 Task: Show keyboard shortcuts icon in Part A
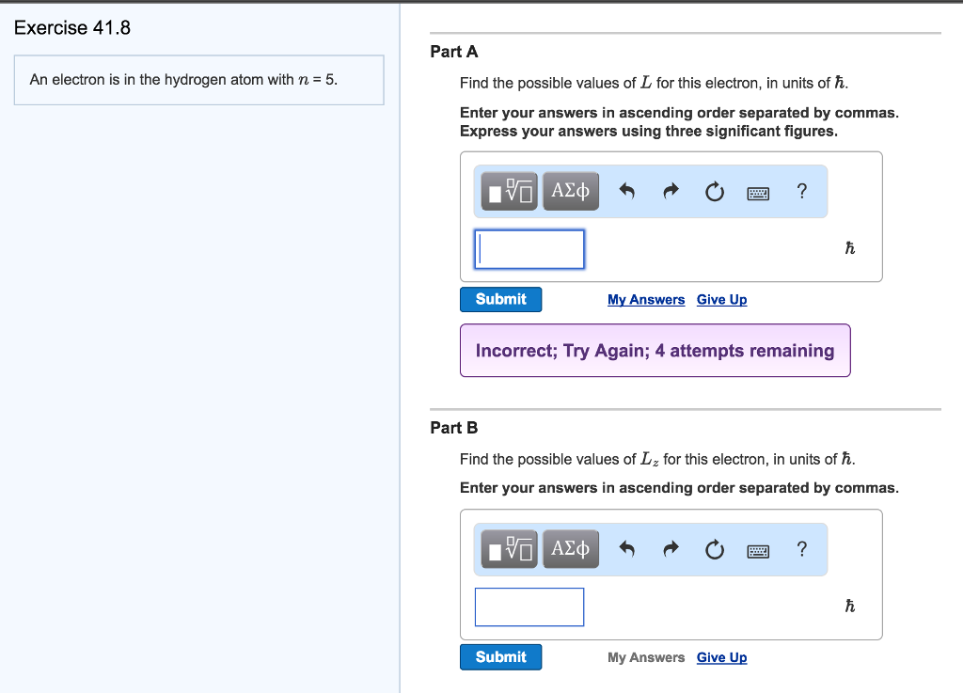coord(759,194)
